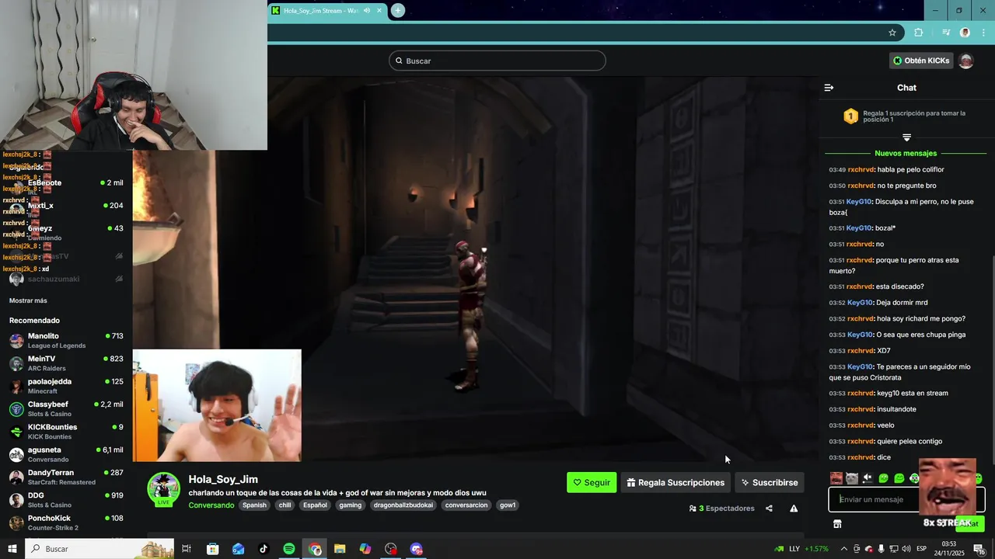Screen dimensions: 995x559
Task: Open TikTok from taskbar
Action: pos(264,549)
